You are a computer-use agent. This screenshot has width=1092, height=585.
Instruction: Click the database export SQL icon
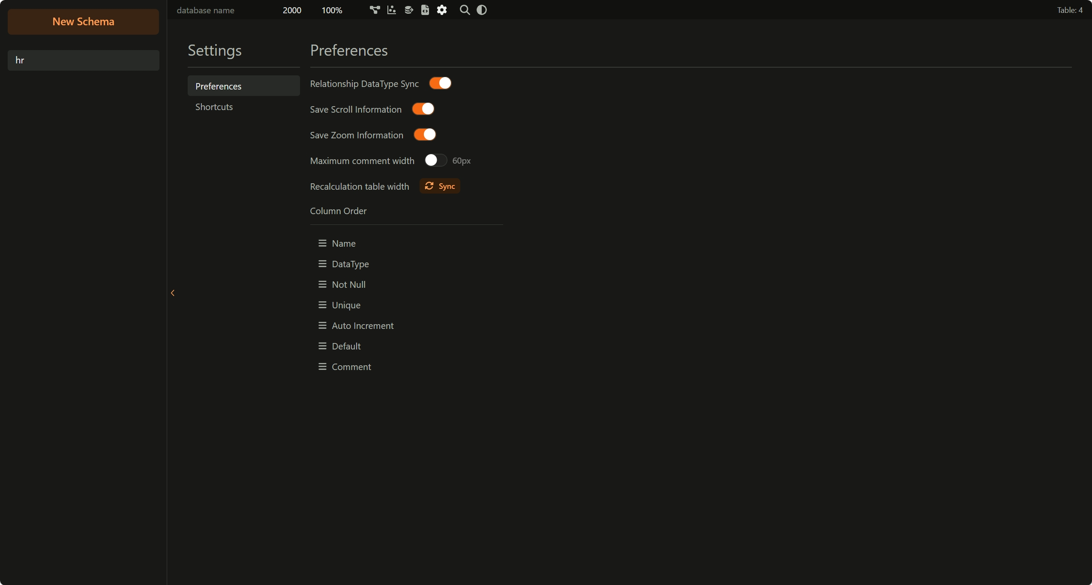pyautogui.click(x=408, y=10)
